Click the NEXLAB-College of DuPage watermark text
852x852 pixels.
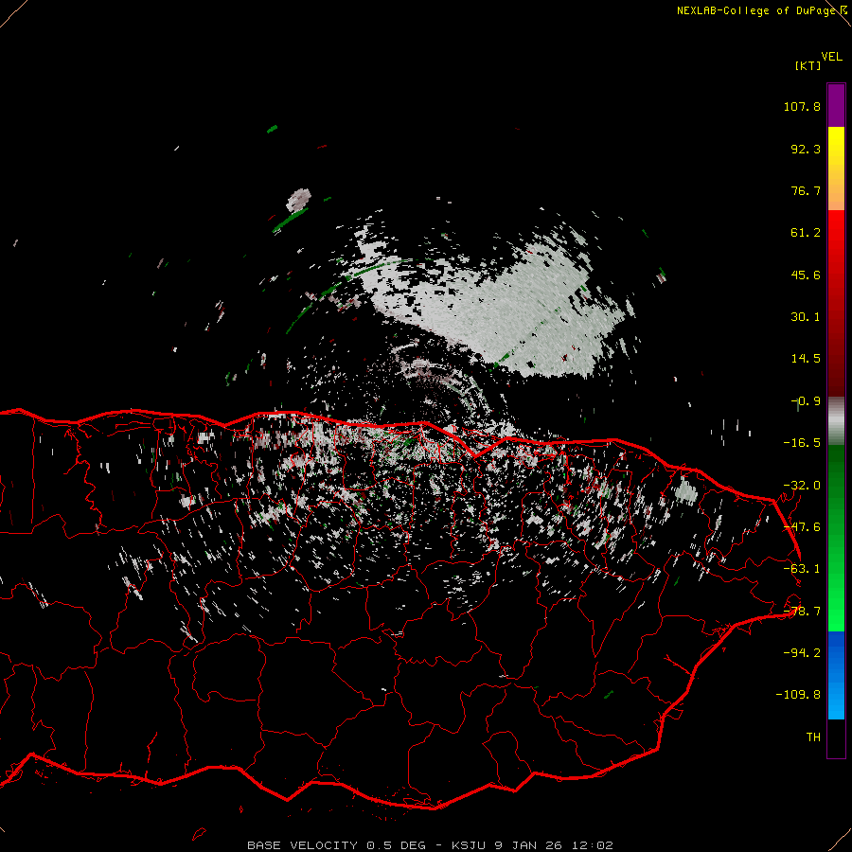click(755, 10)
